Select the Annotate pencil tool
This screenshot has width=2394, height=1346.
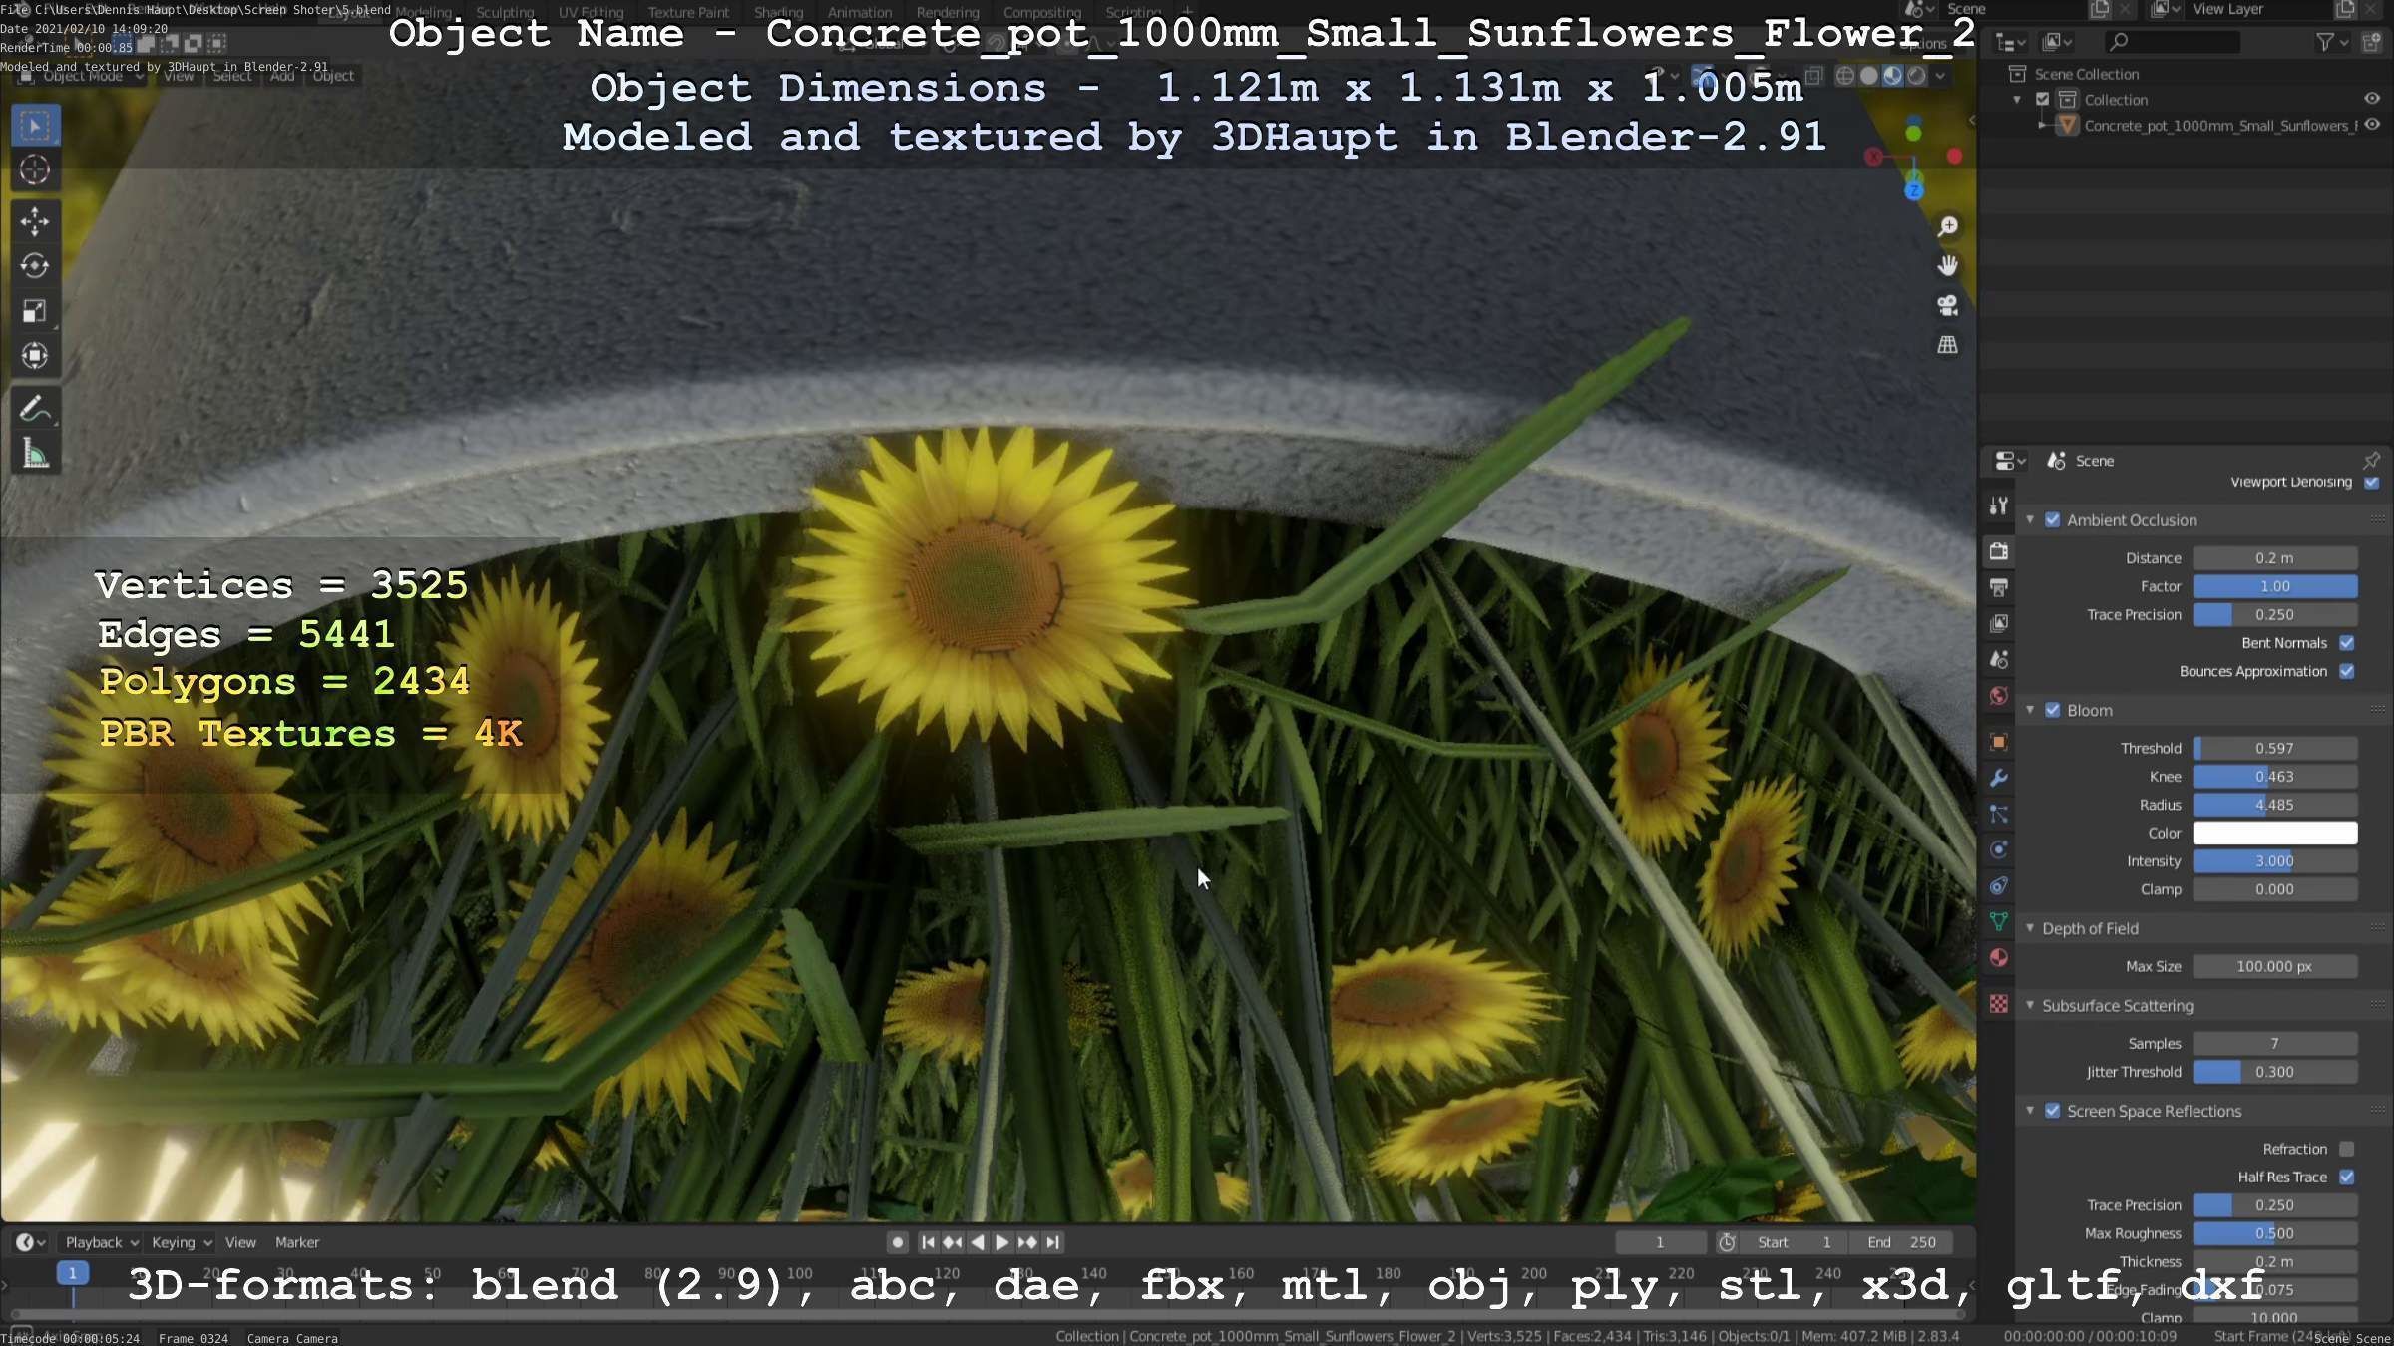coord(35,409)
